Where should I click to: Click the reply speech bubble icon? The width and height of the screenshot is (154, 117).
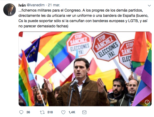[x=21, y=112]
